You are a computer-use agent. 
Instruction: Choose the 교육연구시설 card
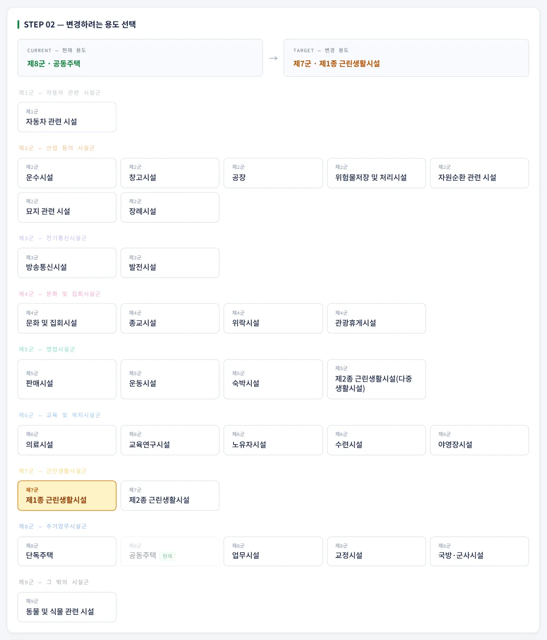(x=170, y=440)
